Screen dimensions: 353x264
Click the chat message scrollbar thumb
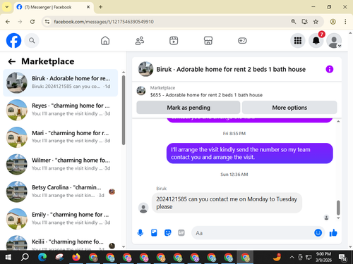pyautogui.click(x=338, y=208)
